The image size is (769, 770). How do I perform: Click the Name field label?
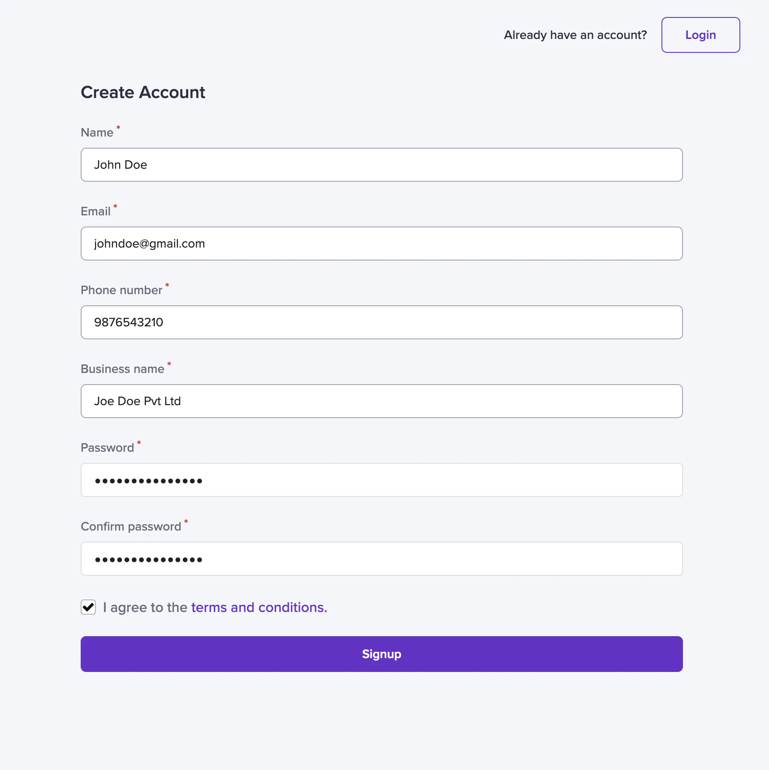pyautogui.click(x=97, y=133)
